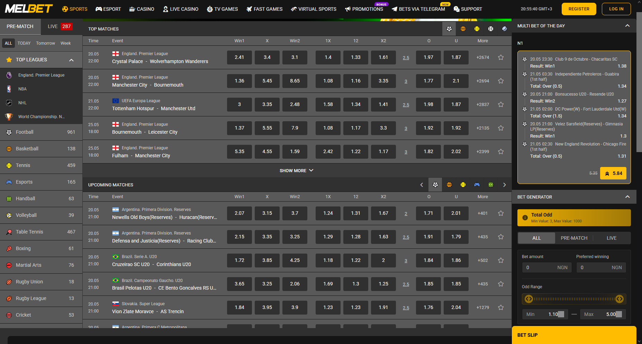The image size is (642, 344).
Task: Open NBA top league
Action: (41, 89)
